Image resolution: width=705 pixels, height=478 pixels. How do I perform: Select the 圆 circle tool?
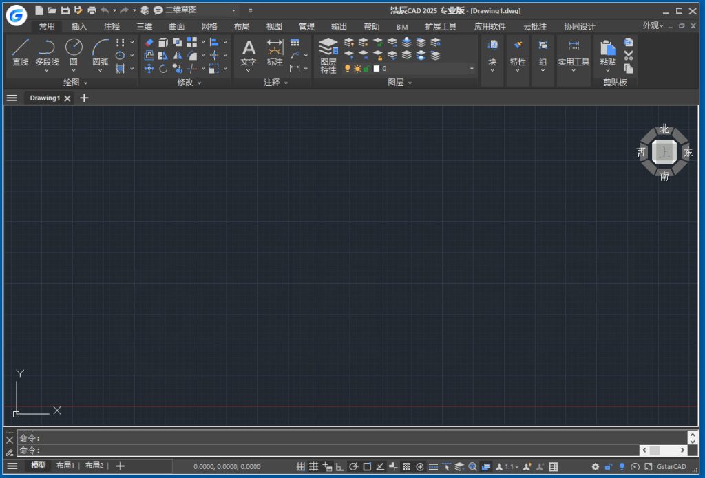pos(74,52)
